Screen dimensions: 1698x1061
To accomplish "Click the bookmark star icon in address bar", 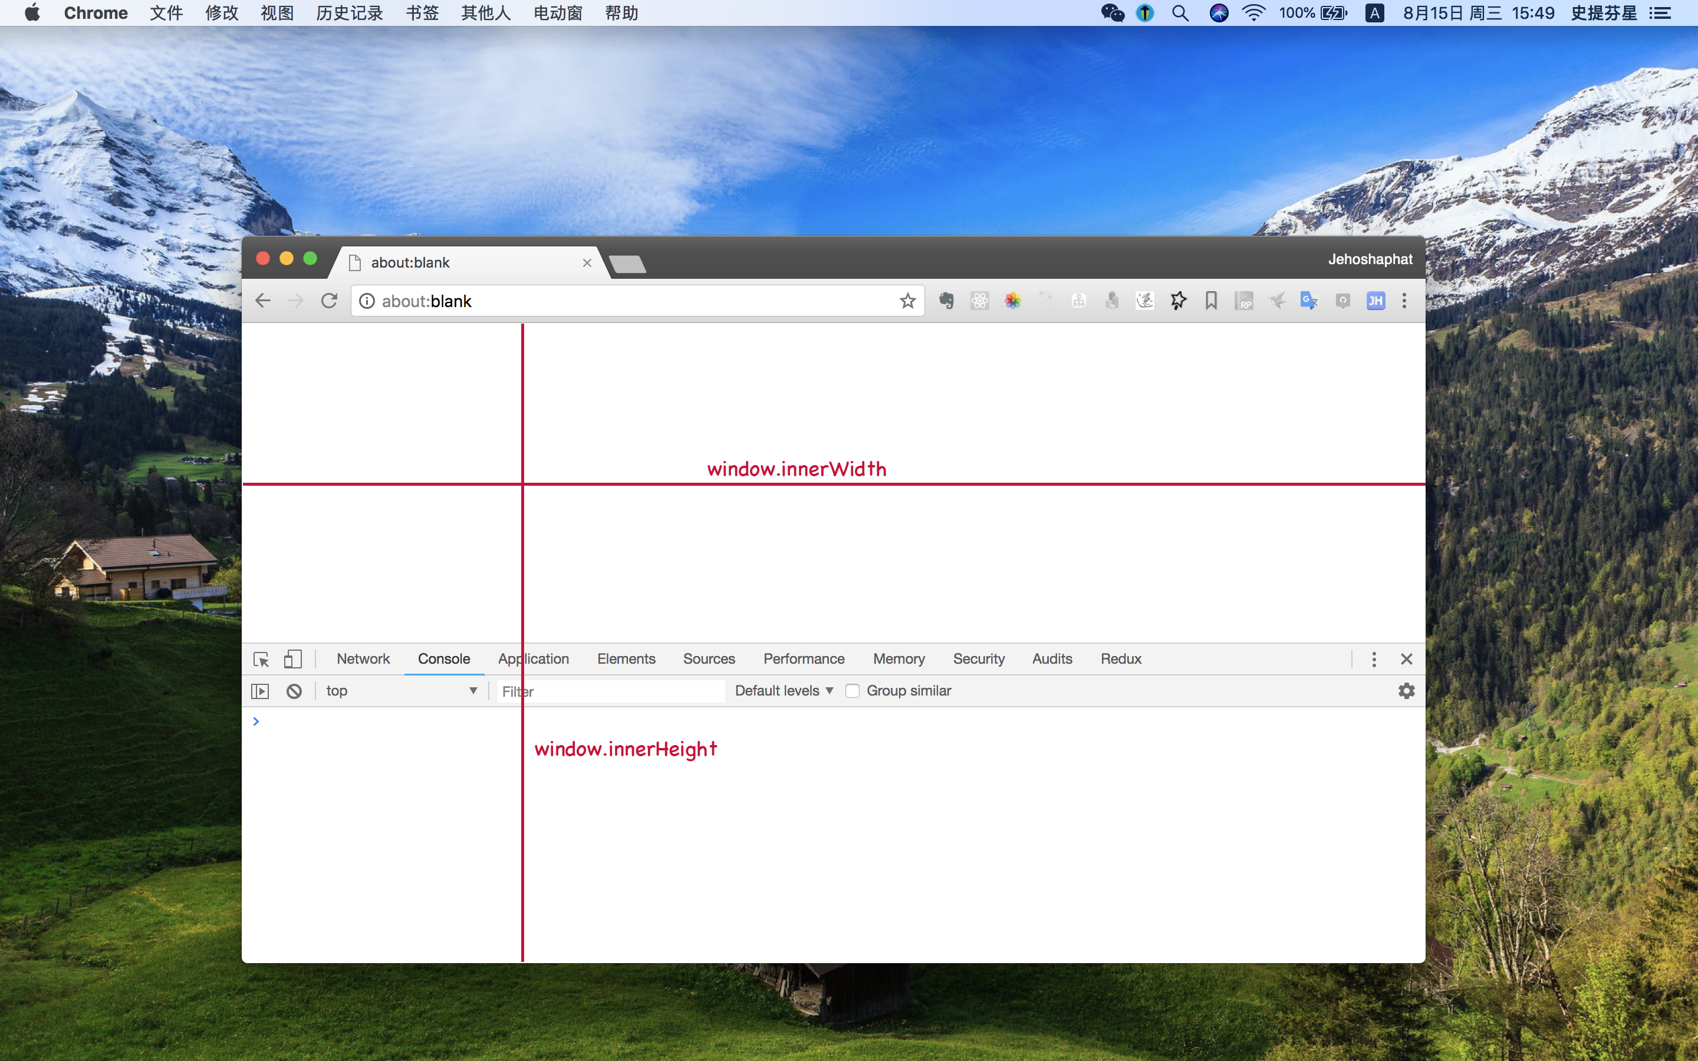I will click(x=909, y=299).
